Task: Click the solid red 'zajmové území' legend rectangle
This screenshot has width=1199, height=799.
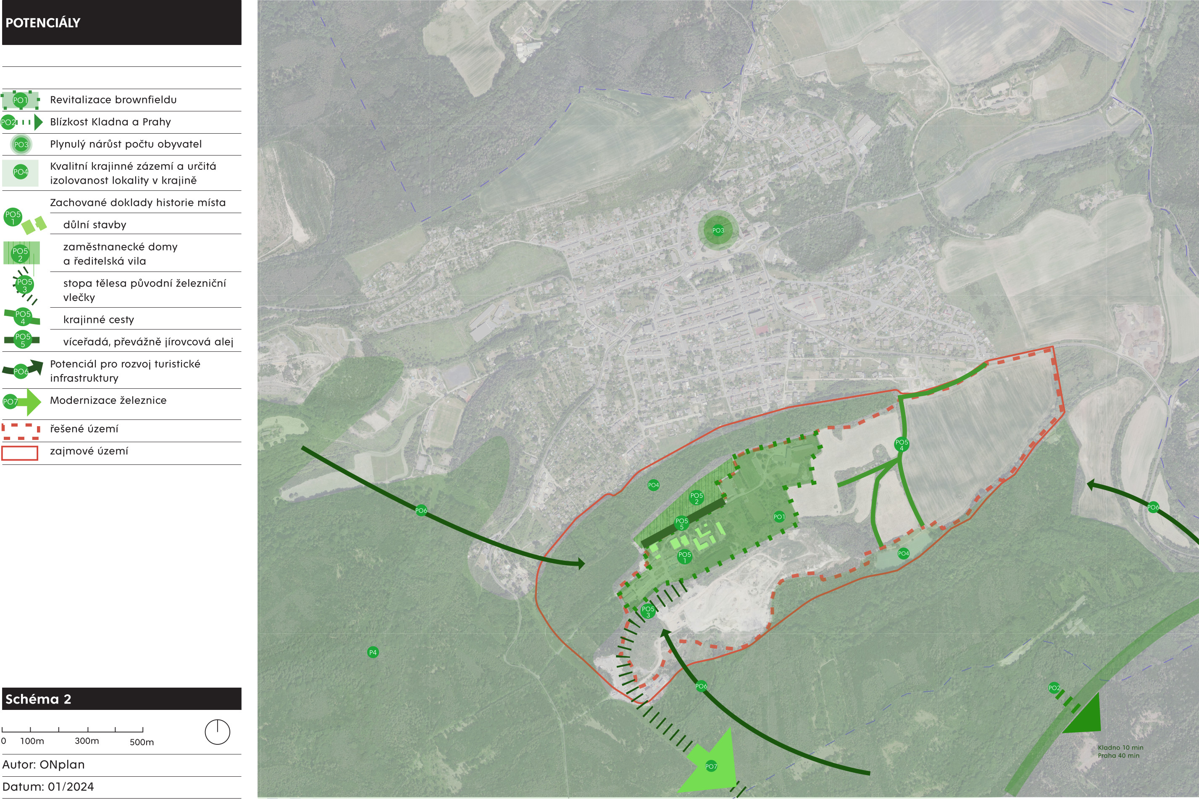Action: [20, 453]
